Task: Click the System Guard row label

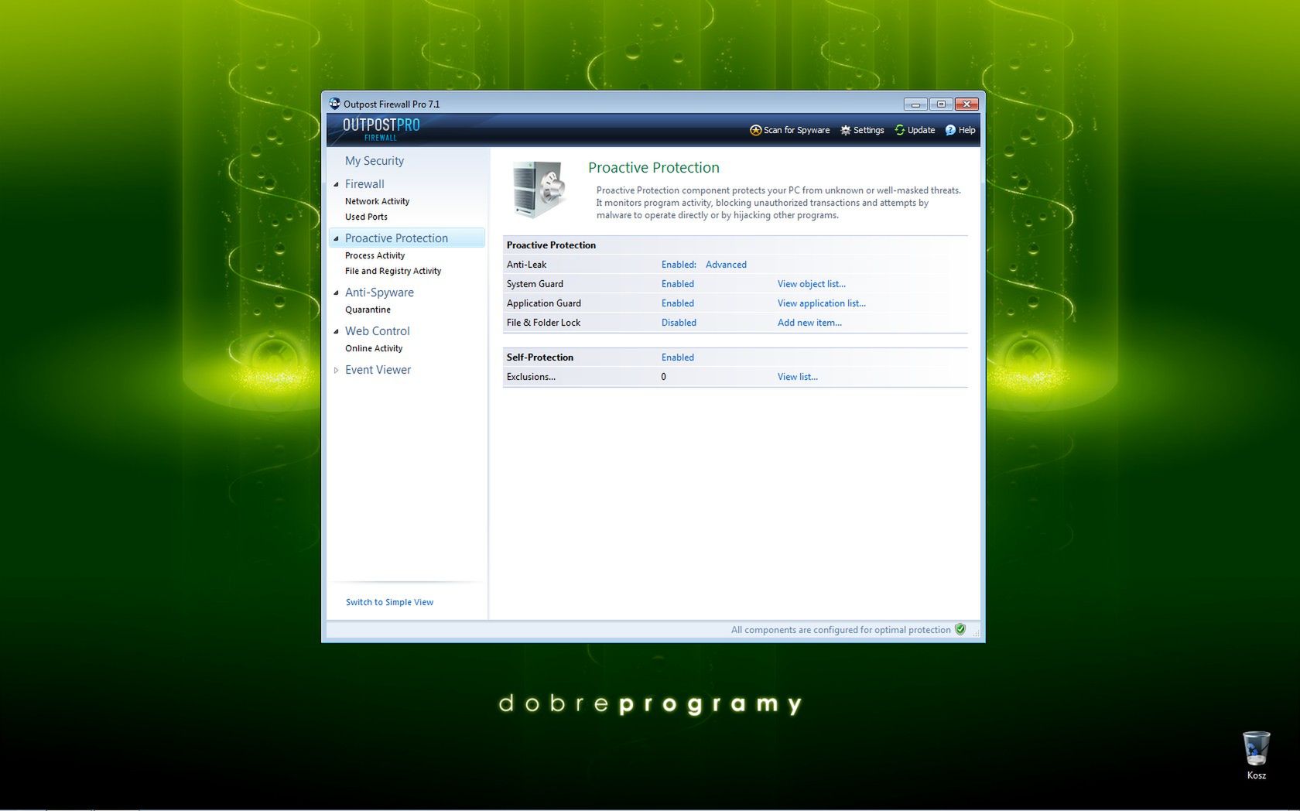Action: (535, 284)
